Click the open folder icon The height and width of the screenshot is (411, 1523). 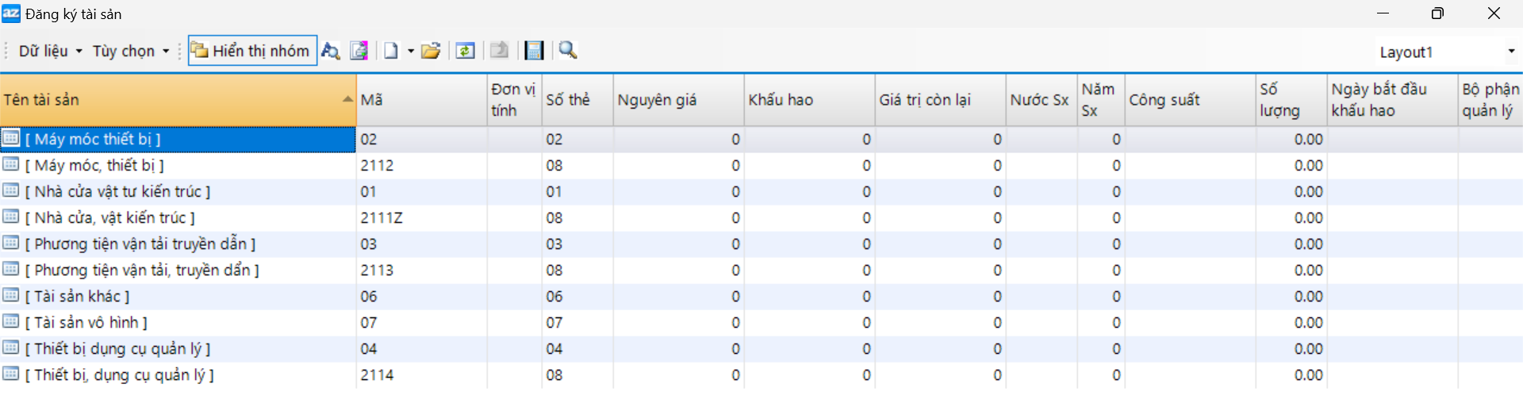[431, 51]
